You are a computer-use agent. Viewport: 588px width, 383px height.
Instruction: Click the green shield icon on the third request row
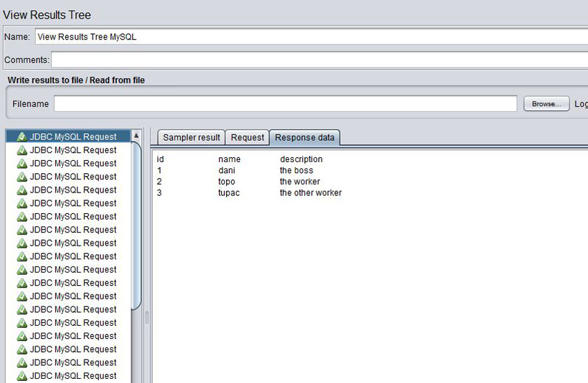[21, 164]
